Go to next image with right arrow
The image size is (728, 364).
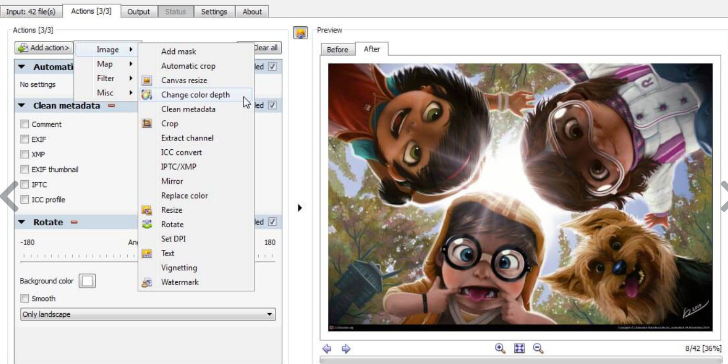[x=346, y=349]
